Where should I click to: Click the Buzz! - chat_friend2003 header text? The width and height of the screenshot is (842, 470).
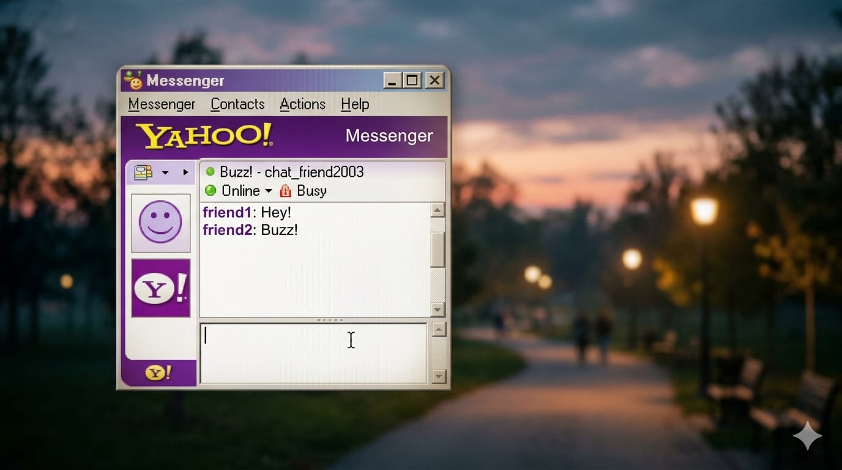tap(291, 172)
